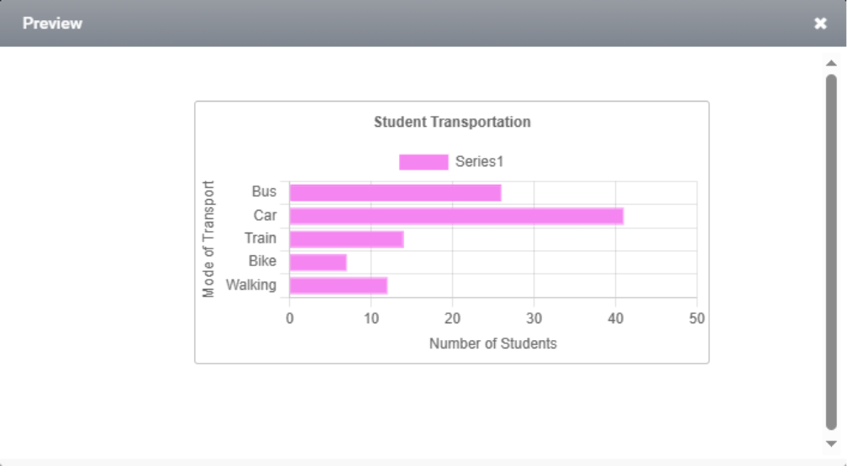Close the Preview dialog
The height and width of the screenshot is (466, 847).
click(x=820, y=24)
